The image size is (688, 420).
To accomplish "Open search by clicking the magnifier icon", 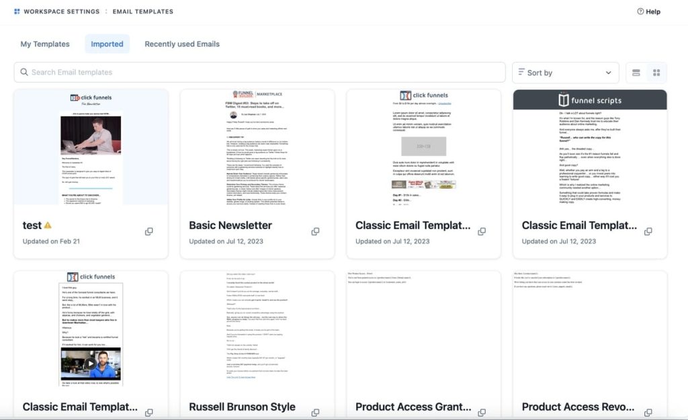I will click(25, 71).
